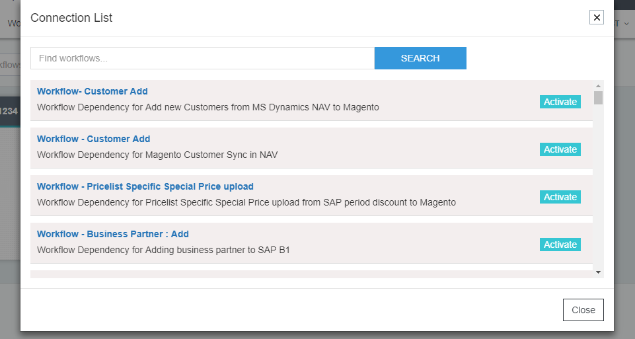This screenshot has height=339, width=635.
Task: Click the workflow list scroll down arrow
Action: click(x=598, y=272)
